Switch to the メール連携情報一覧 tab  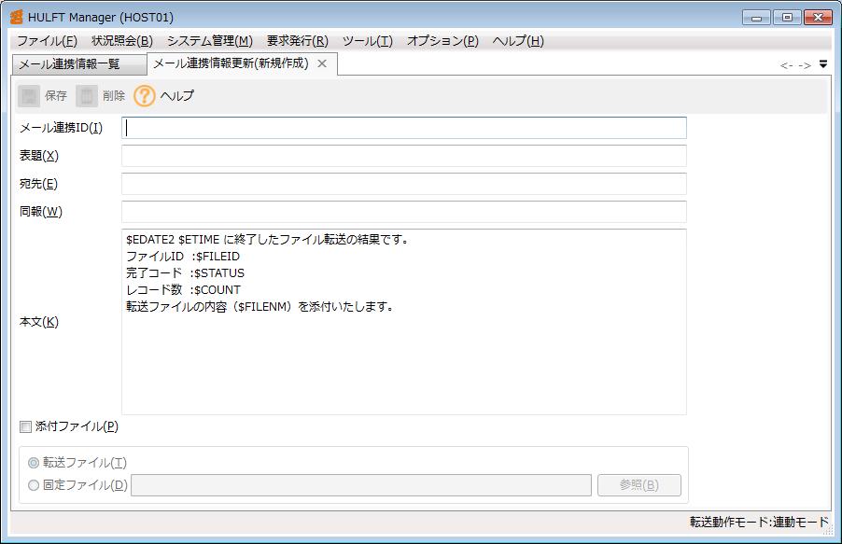[79, 64]
